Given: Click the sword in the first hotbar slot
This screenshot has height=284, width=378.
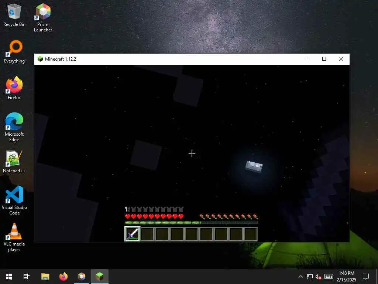Looking at the screenshot, I should 133,234.
